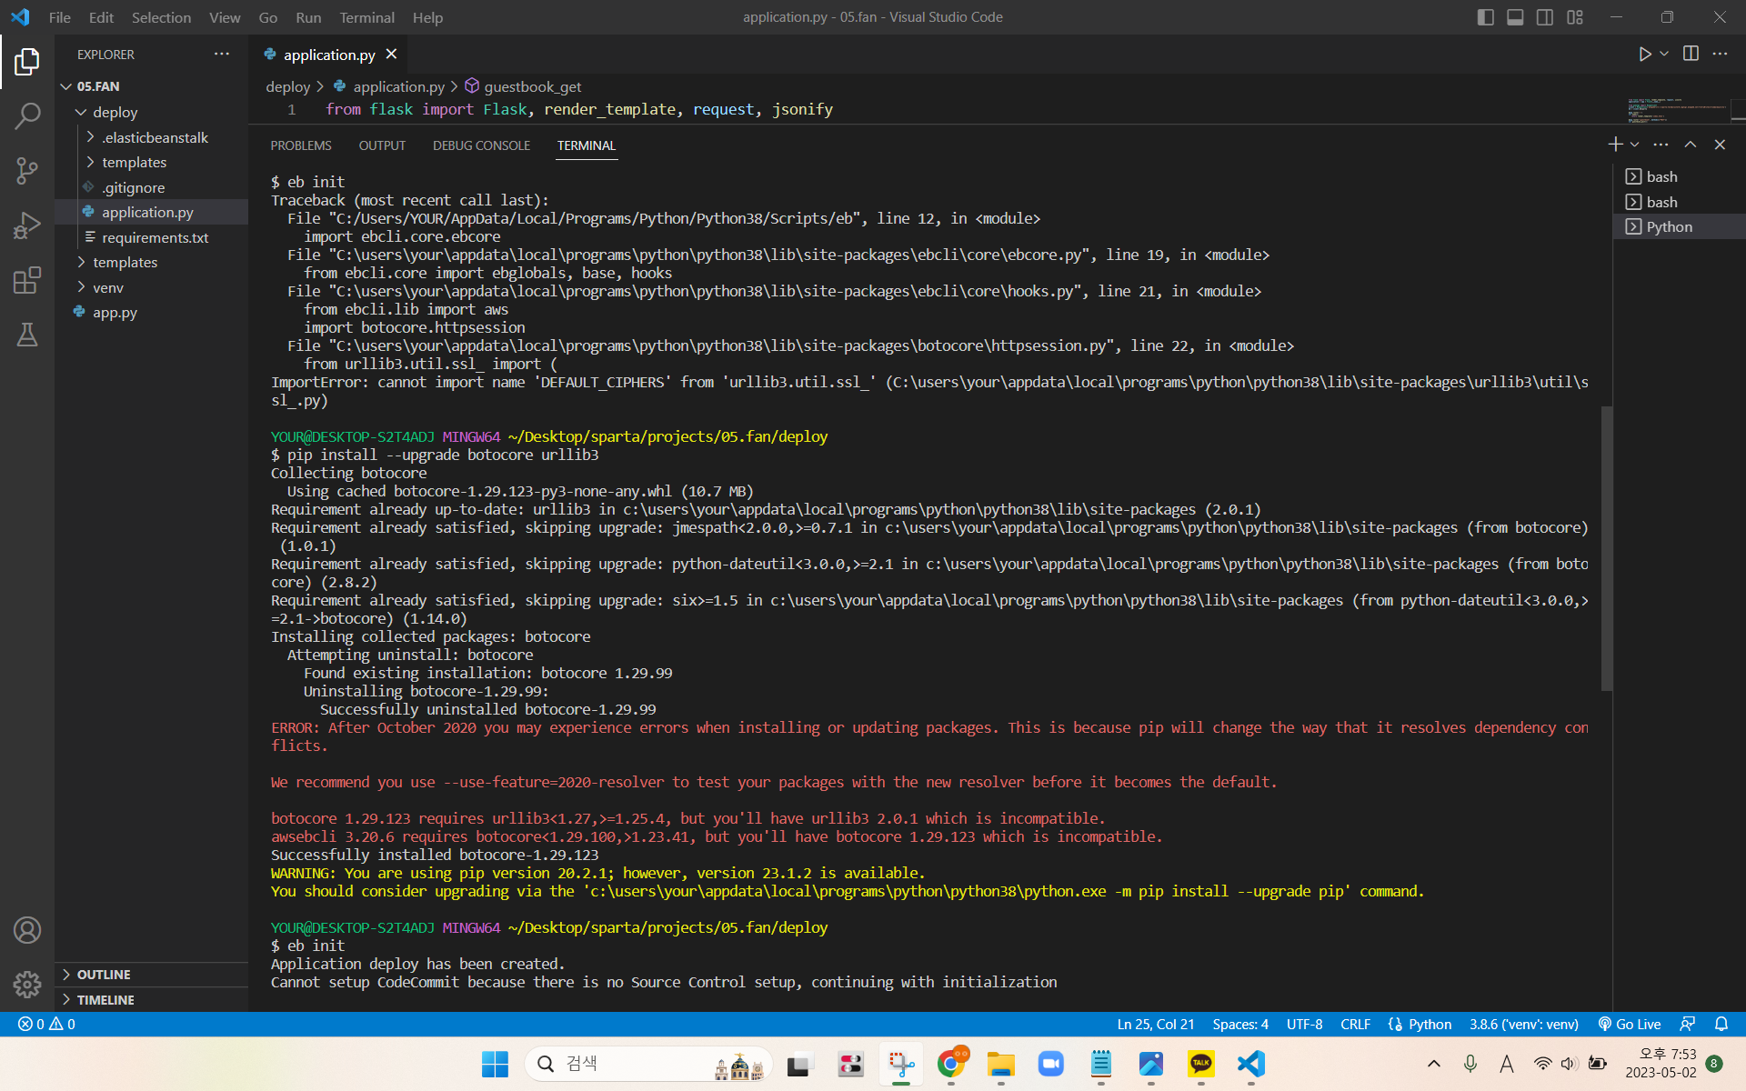
Task: Customize layout from title bar icon
Action: click(1575, 17)
